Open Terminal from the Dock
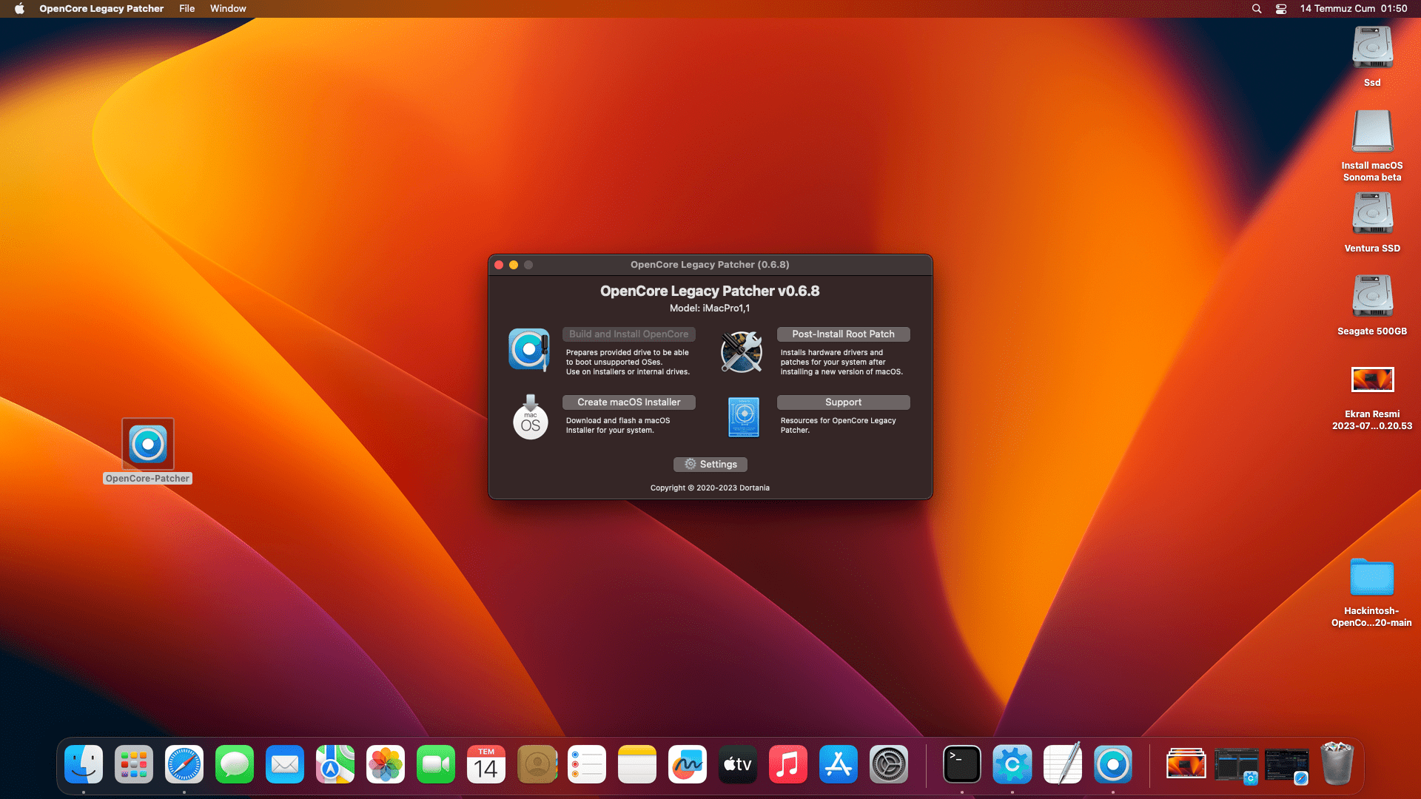The width and height of the screenshot is (1421, 799). (x=961, y=764)
